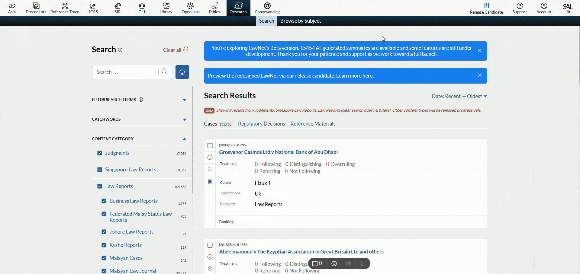
Task: Click the Search text input field
Action: pos(125,72)
